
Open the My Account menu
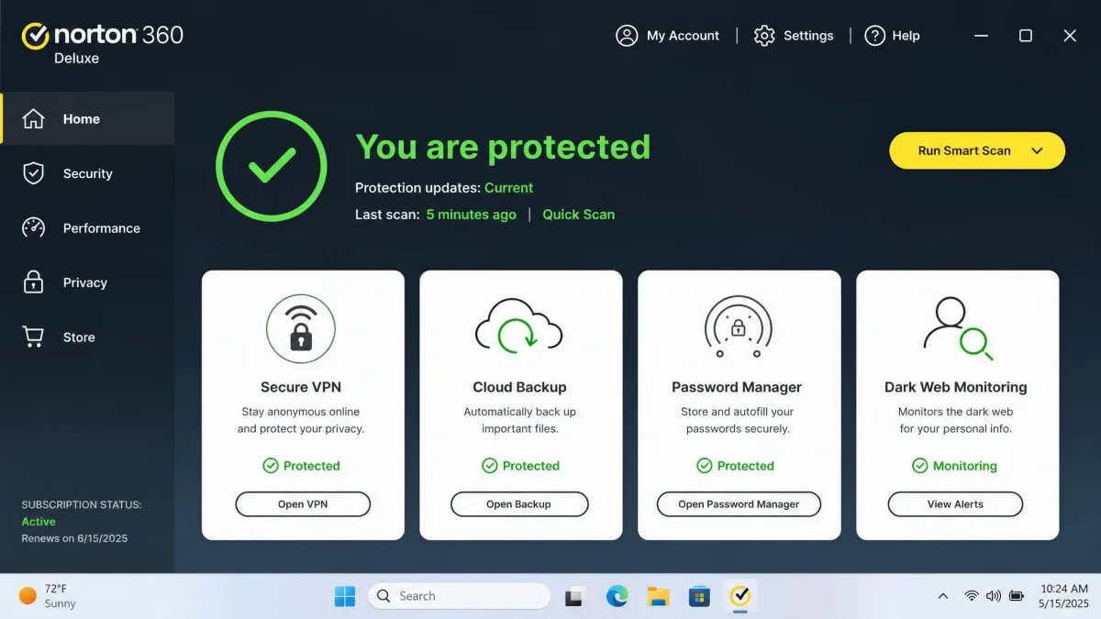[683, 36]
